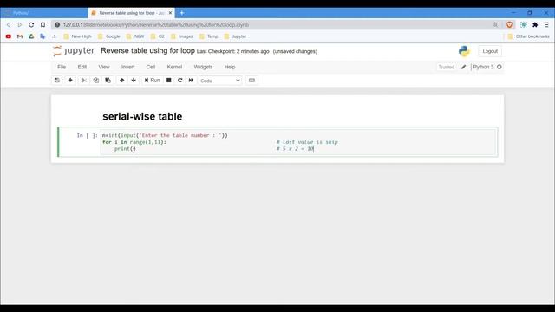Open the Kernel menu
This screenshot has width=555, height=312.
point(174,67)
